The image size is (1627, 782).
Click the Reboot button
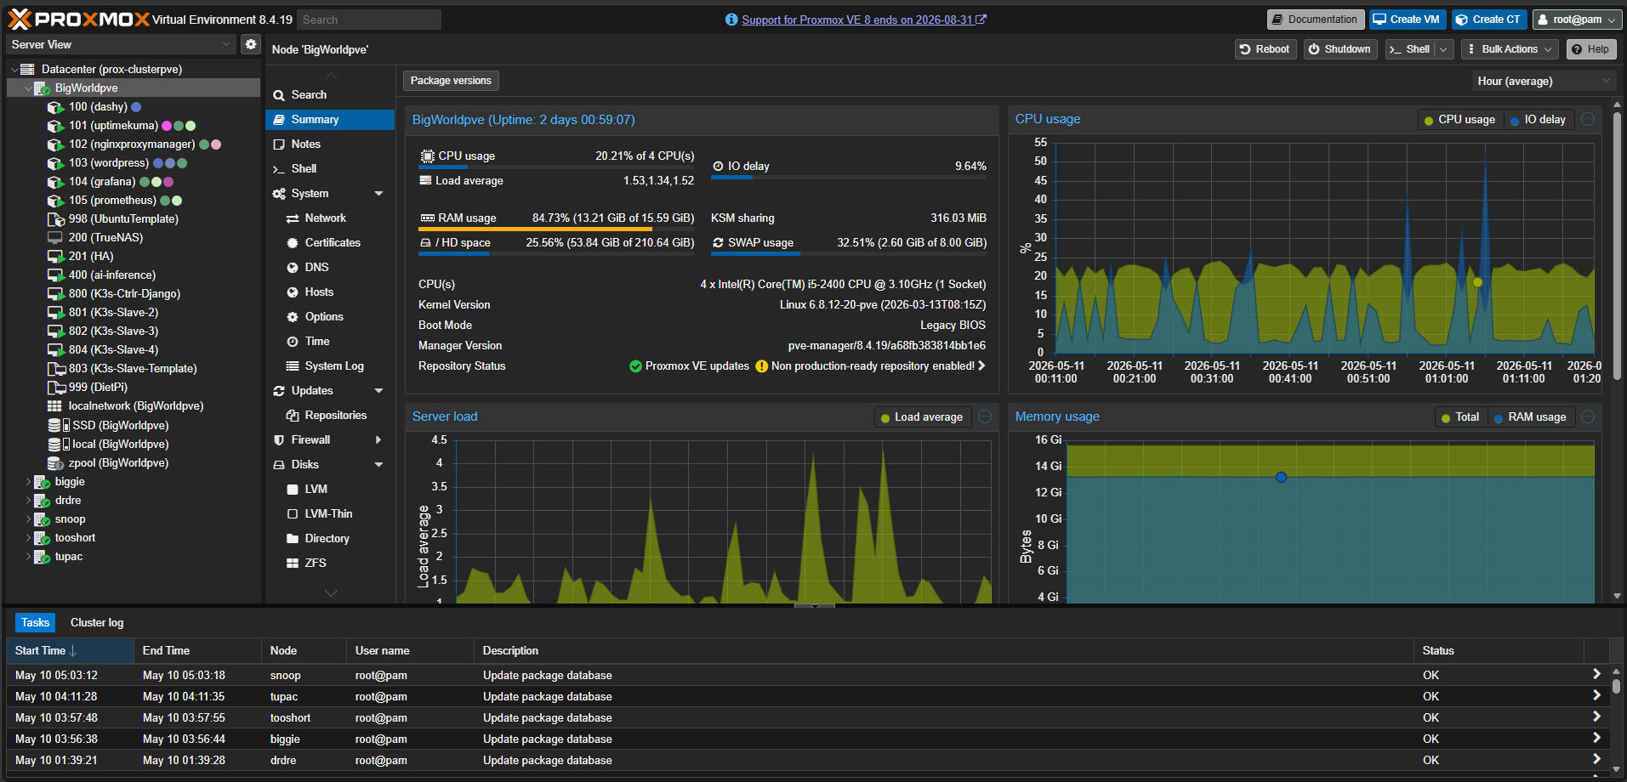click(x=1266, y=49)
